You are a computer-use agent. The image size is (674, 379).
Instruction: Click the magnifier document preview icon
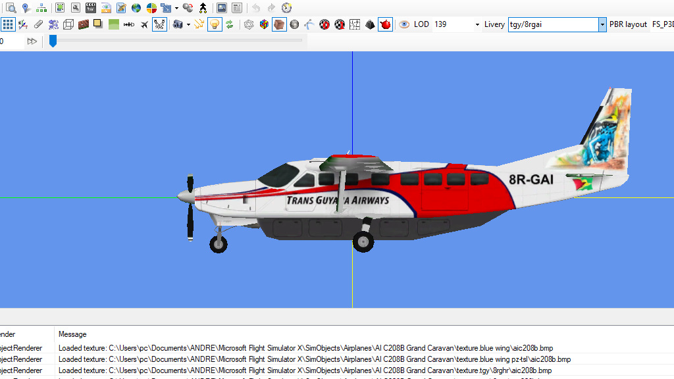[x=11, y=8]
